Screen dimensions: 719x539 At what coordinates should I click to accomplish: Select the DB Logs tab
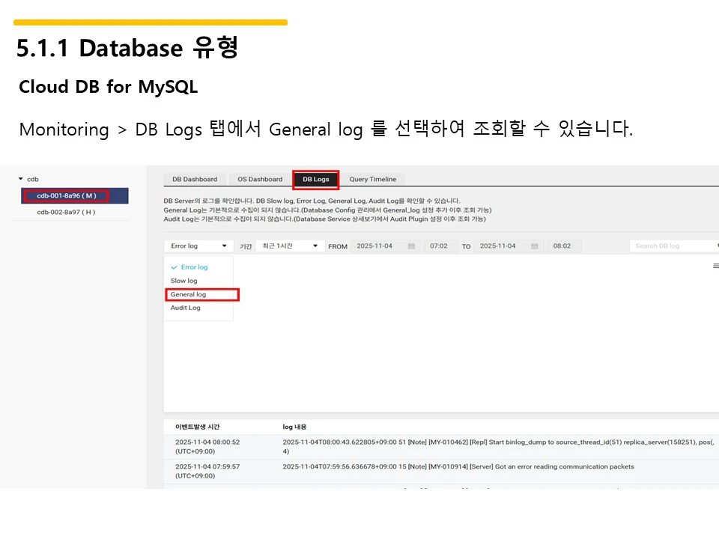coord(315,179)
